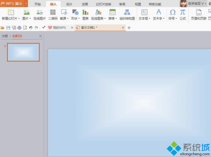Switch to Outline (大纲) pane tab

pyautogui.click(x=5, y=36)
